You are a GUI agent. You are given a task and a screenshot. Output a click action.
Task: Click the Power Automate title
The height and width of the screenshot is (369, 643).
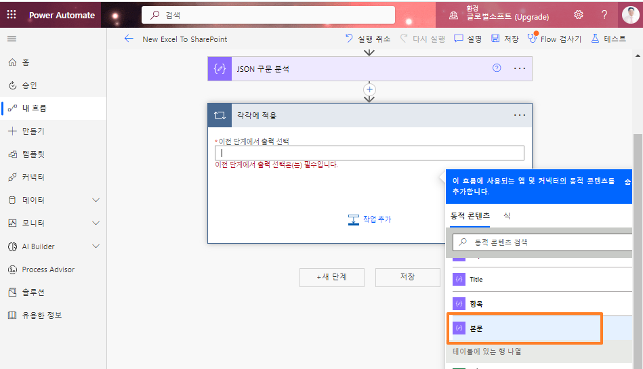pyautogui.click(x=62, y=15)
